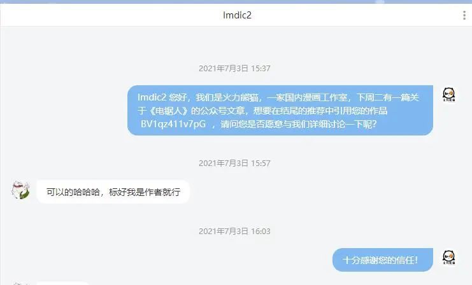The width and height of the screenshot is (472, 285).
Task: Click the reply bubble '可以的哈哈哈，标好我是作者就行'
Action: pos(113,192)
